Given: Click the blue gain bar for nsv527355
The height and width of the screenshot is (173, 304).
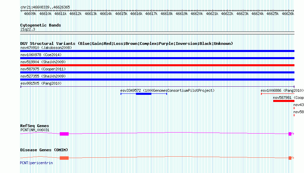Looking at the screenshot, I should tap(157, 80).
